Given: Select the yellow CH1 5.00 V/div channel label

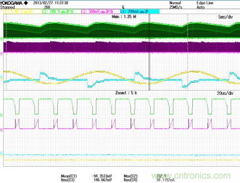Looking at the screenshot, I should tap(22, 12).
